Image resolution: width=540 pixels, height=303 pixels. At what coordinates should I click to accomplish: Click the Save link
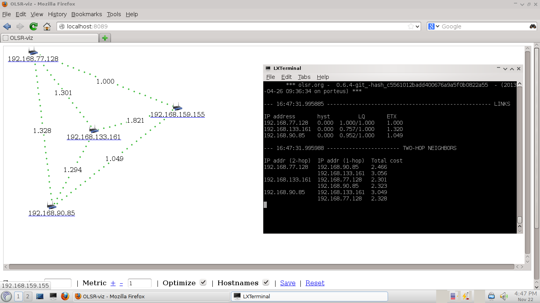click(288, 283)
